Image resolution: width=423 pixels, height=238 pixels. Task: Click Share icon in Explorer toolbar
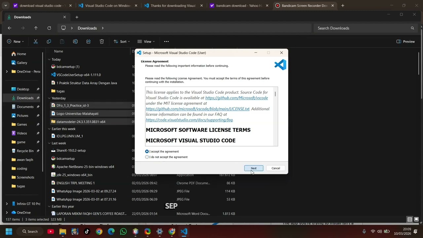pos(89,42)
